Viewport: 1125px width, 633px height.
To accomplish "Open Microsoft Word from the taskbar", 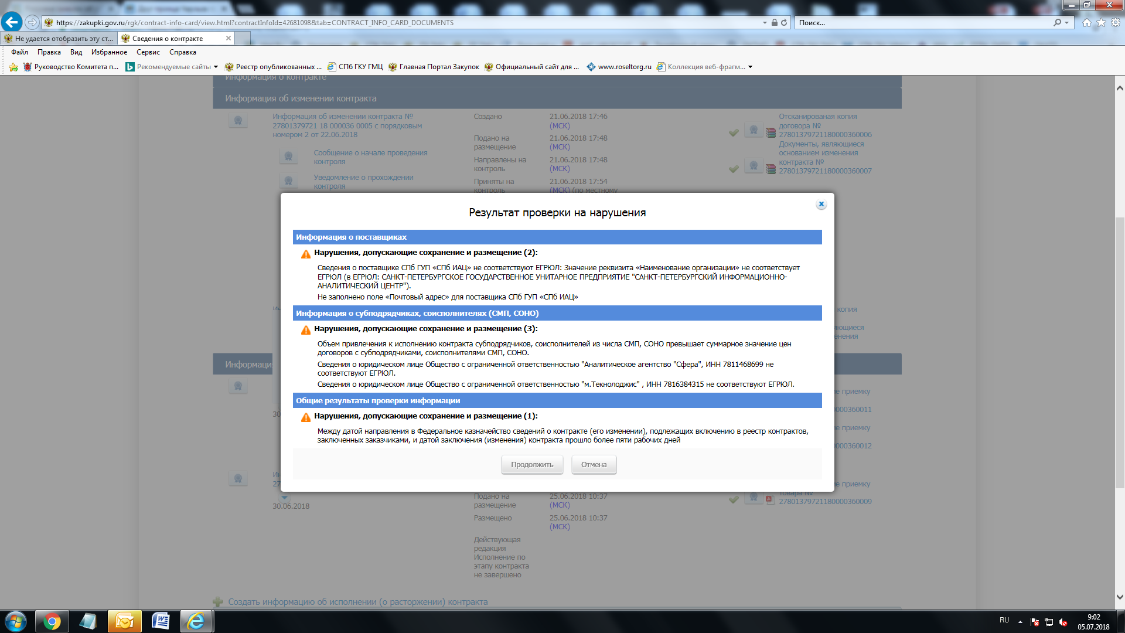I will click(x=161, y=621).
